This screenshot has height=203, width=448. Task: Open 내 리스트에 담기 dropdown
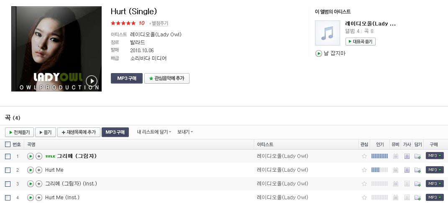coord(154,132)
